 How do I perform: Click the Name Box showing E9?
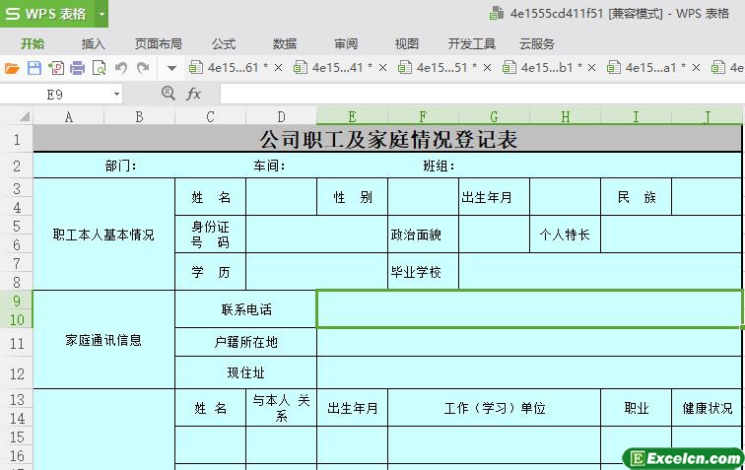(54, 94)
